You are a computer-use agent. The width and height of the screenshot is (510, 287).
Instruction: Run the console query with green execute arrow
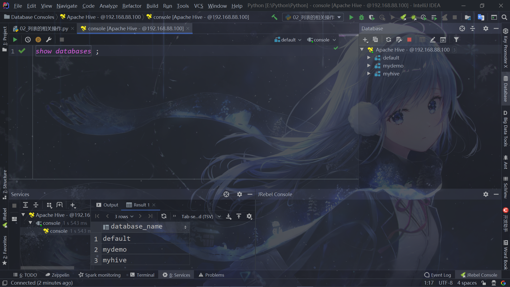point(15,40)
